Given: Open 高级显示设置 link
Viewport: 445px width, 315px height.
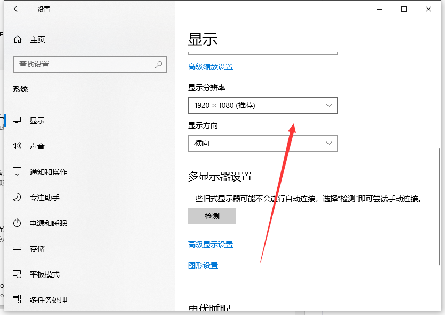Looking at the screenshot, I should point(210,245).
